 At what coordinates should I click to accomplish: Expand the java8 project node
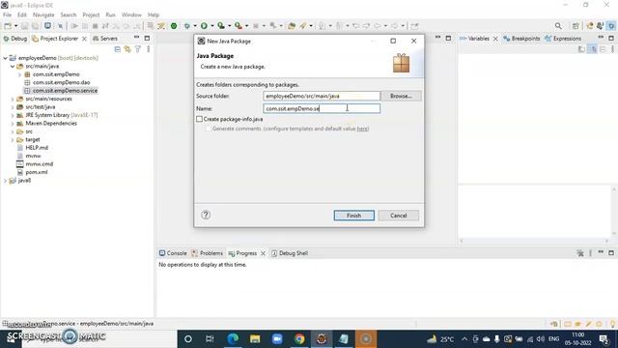[5, 181]
